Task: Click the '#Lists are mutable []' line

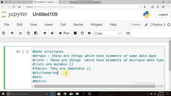Action: point(53,64)
